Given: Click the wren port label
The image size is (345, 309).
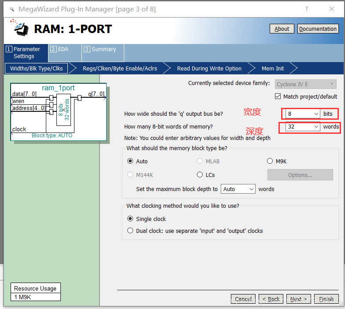Looking at the screenshot, I should pos(18,101).
